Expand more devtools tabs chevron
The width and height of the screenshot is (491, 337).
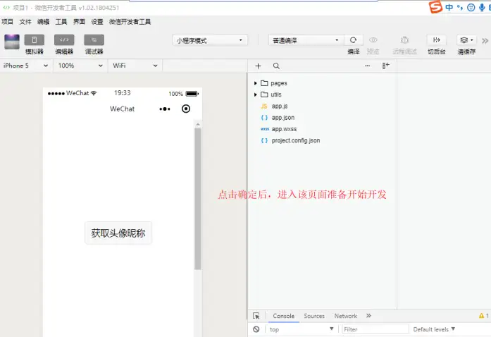pos(368,316)
